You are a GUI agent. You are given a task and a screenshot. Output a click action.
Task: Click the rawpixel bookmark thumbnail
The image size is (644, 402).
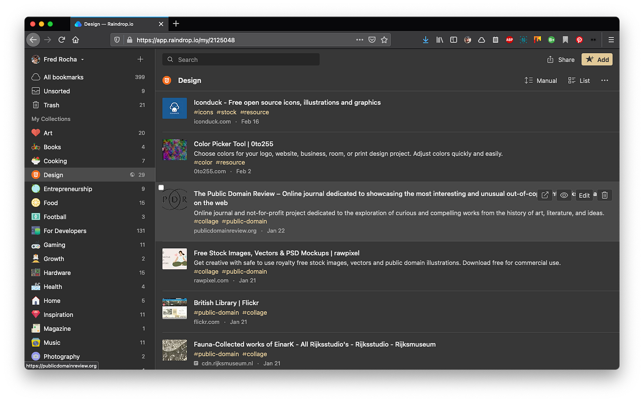(175, 259)
